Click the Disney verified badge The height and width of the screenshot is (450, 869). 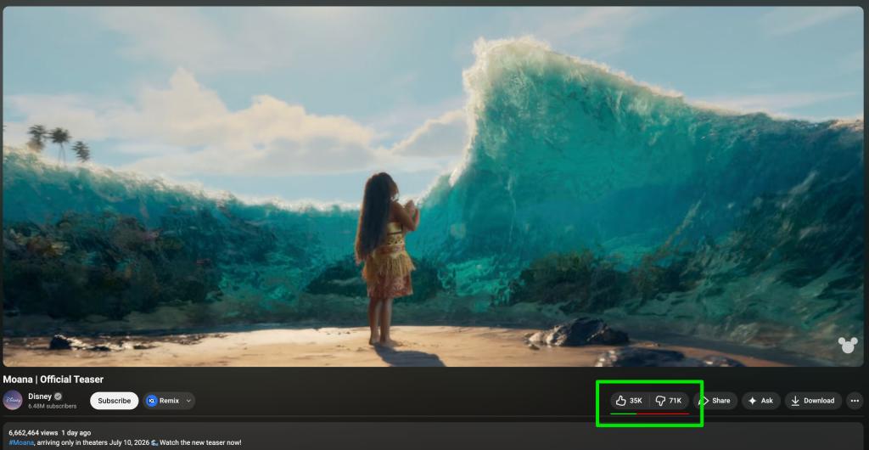[x=59, y=397]
